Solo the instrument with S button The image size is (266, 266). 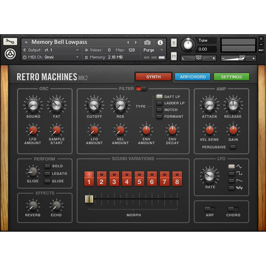click(x=174, y=43)
